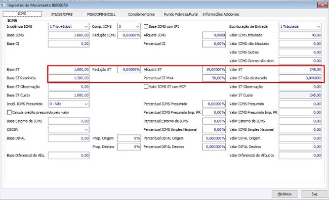Click the Valor ST Observação field
This screenshot has height=200, width=329.
[300, 87]
